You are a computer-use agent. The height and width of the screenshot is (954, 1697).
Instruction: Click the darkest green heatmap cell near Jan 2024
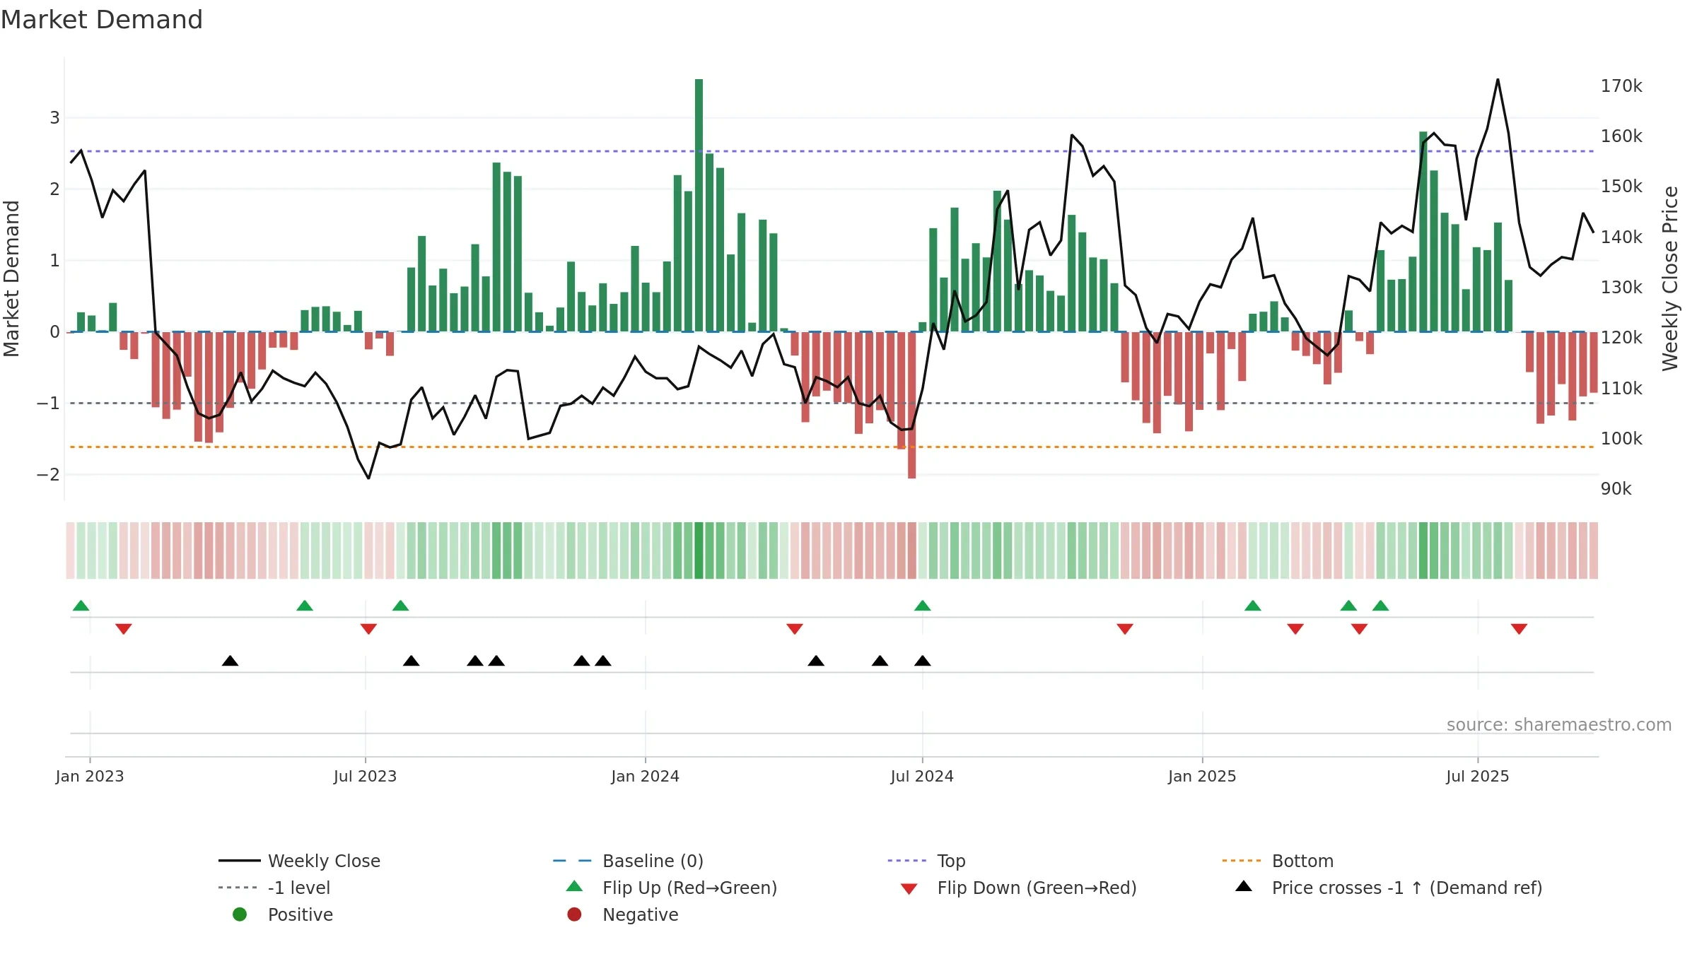pyautogui.click(x=699, y=550)
